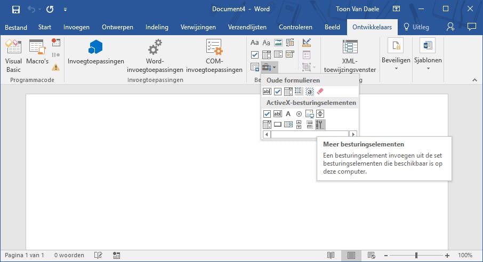The width and height of the screenshot is (483, 262).
Task: Switch to the Invoegen tab
Action: point(76,27)
